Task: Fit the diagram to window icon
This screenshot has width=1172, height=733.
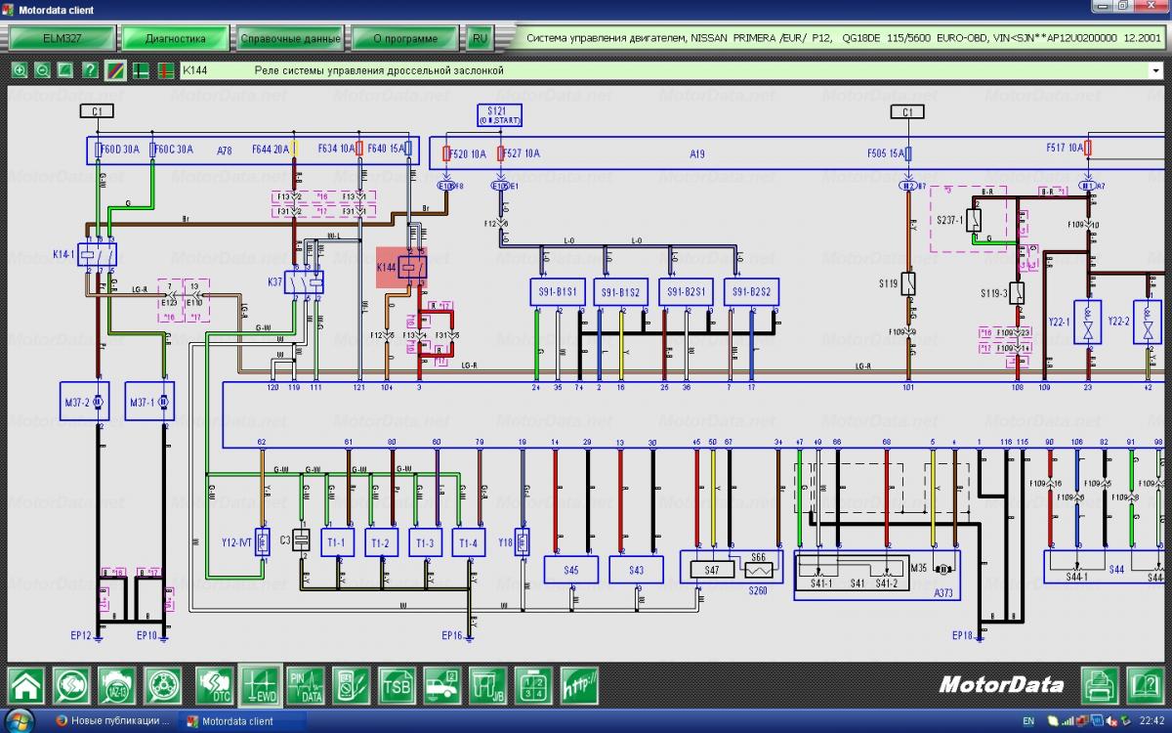Action: pyautogui.click(x=65, y=70)
